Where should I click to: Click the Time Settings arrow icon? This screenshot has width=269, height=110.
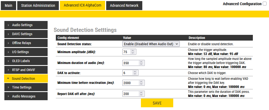(9, 88)
